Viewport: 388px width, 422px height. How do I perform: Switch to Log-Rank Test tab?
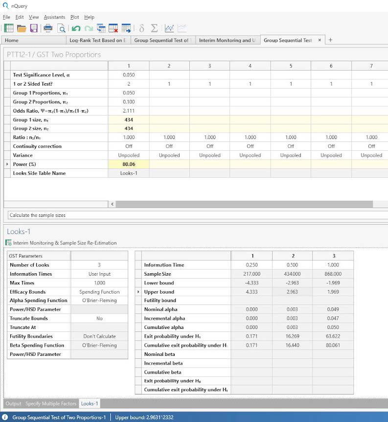coord(98,40)
